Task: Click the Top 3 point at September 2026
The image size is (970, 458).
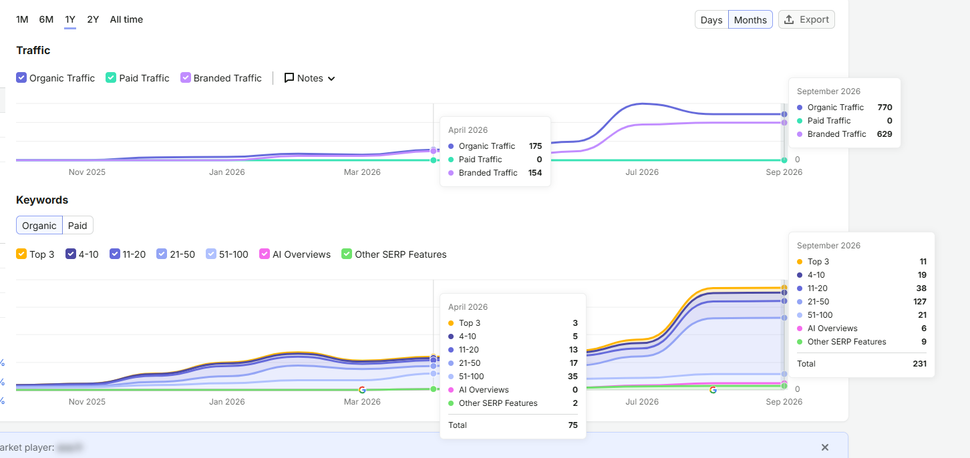Action: pos(784,288)
